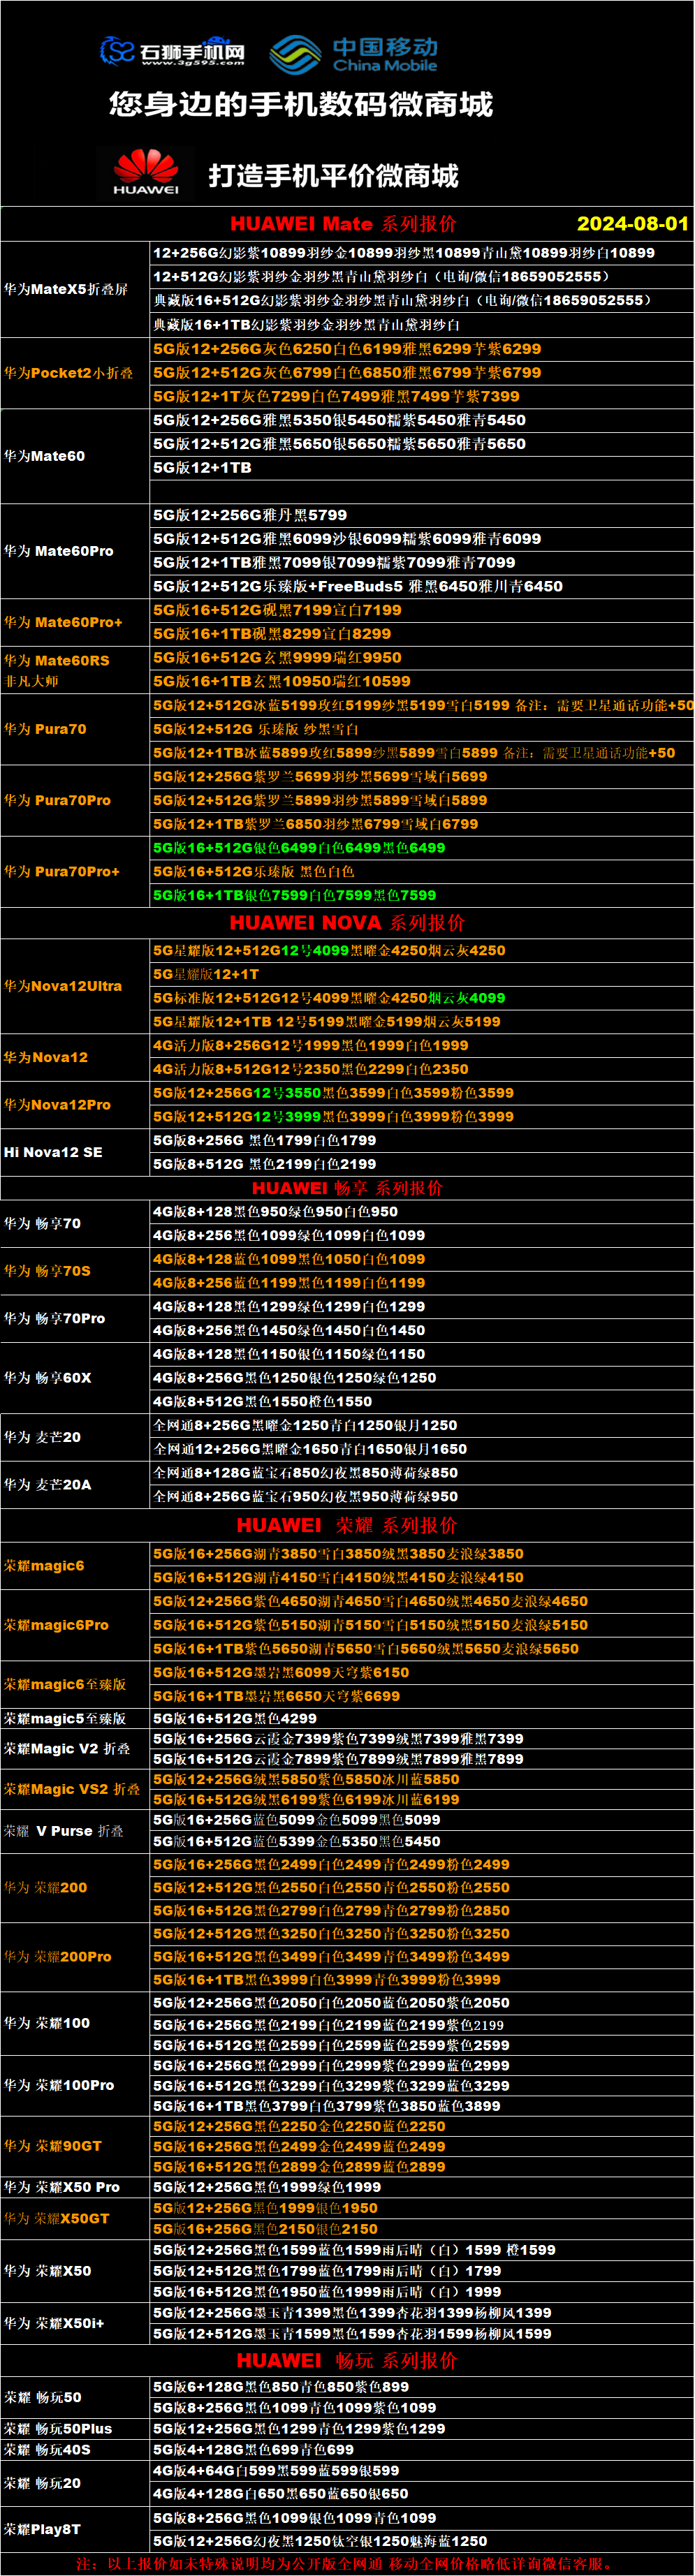Click the 华为 荣耀X50 Pro model cell

(x=75, y=2187)
